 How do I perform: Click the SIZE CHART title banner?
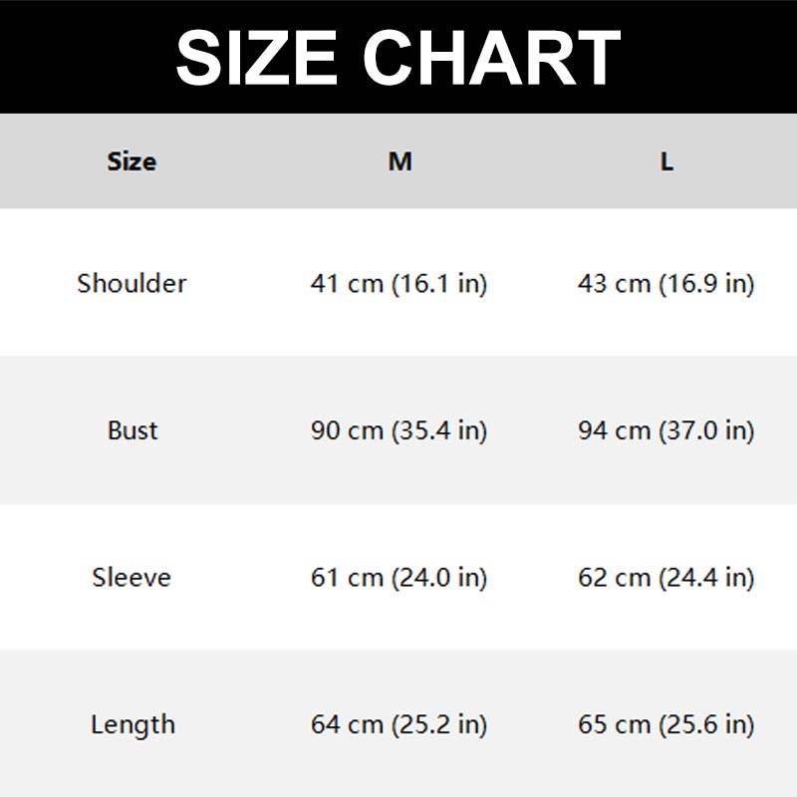pyautogui.click(x=398, y=57)
